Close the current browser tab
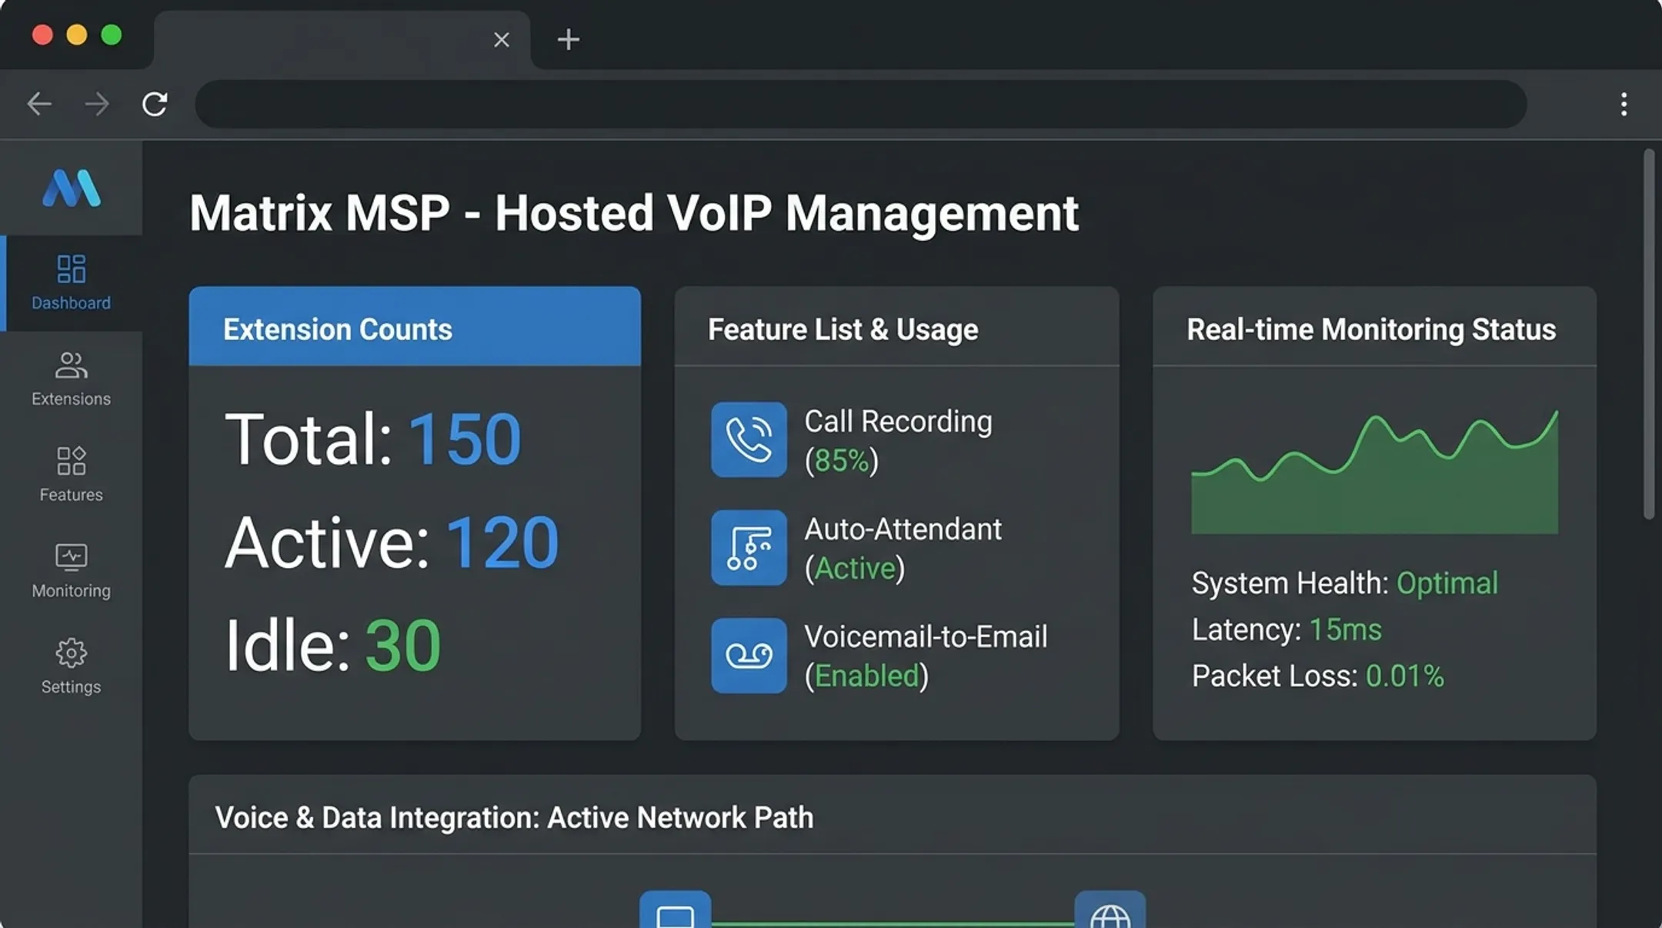Screen dimensions: 1662x928 502,40
